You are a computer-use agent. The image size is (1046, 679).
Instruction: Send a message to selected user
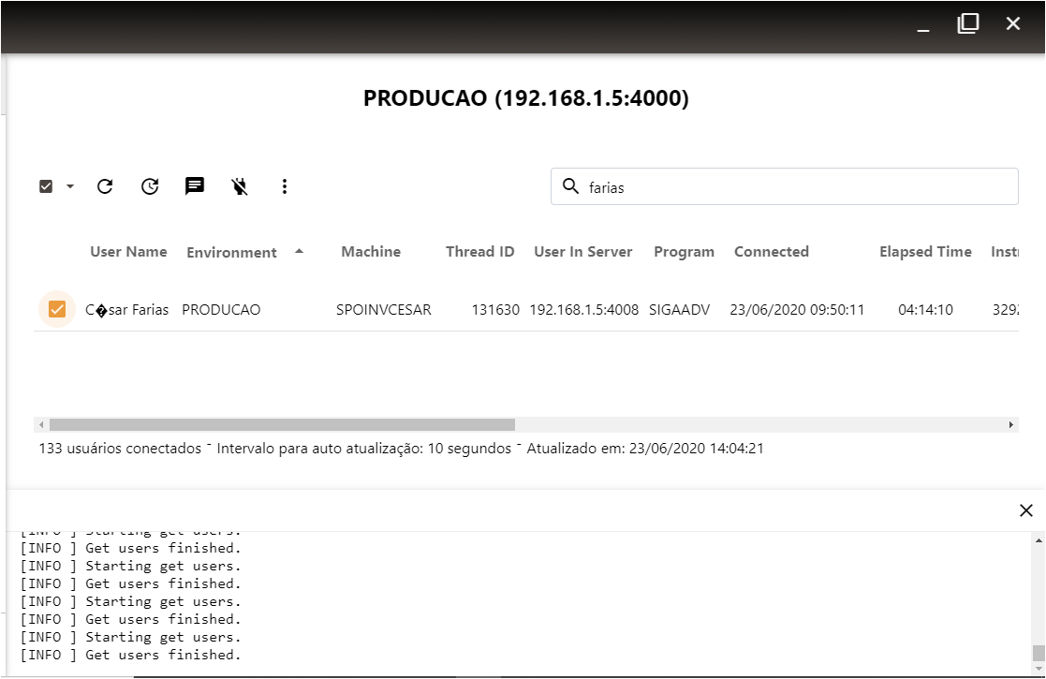(x=194, y=185)
